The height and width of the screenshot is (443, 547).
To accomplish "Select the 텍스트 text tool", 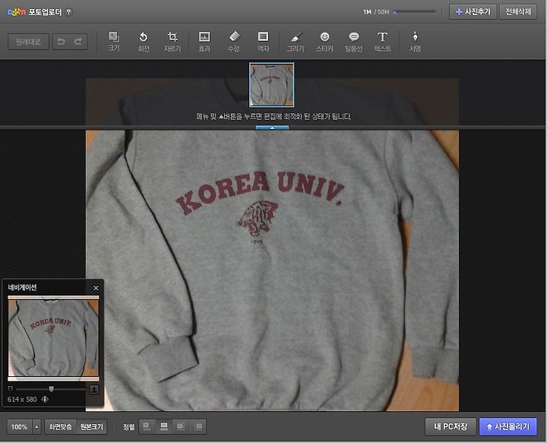I will pyautogui.click(x=382, y=42).
